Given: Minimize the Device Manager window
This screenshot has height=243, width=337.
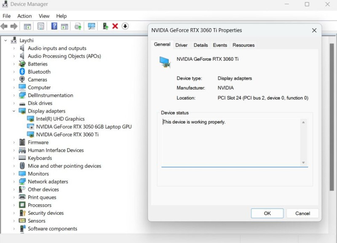Looking at the screenshot, I should point(287,4).
